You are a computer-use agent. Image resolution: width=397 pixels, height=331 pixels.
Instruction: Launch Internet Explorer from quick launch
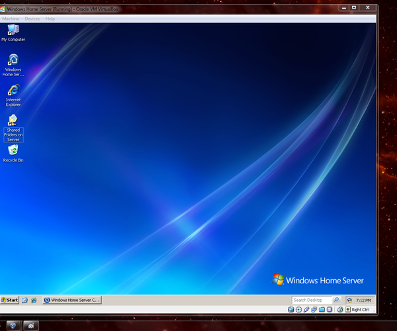point(34,301)
